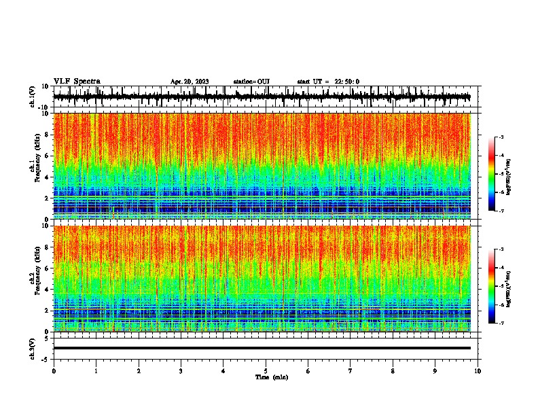Click the ch.1 spectrogram plot
Viewport: 538px width, 416px height.
pyautogui.click(x=262, y=166)
